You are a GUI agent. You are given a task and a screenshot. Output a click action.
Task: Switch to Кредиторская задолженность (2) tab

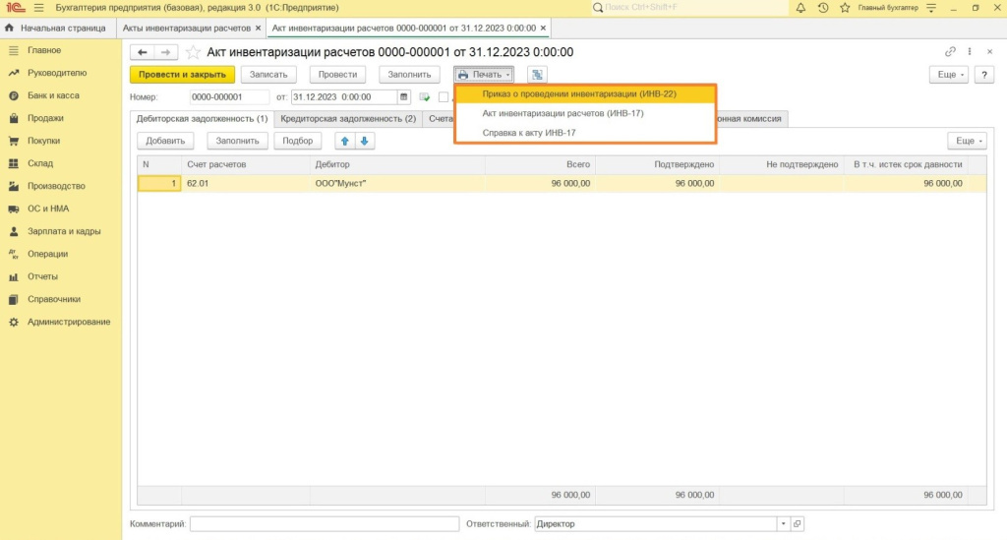(x=348, y=119)
